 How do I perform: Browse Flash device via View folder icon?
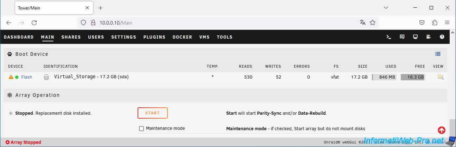[441, 77]
